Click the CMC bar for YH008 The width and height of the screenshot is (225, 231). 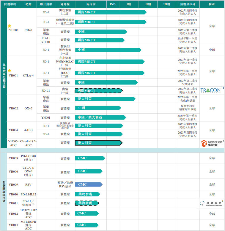tap(90, 158)
